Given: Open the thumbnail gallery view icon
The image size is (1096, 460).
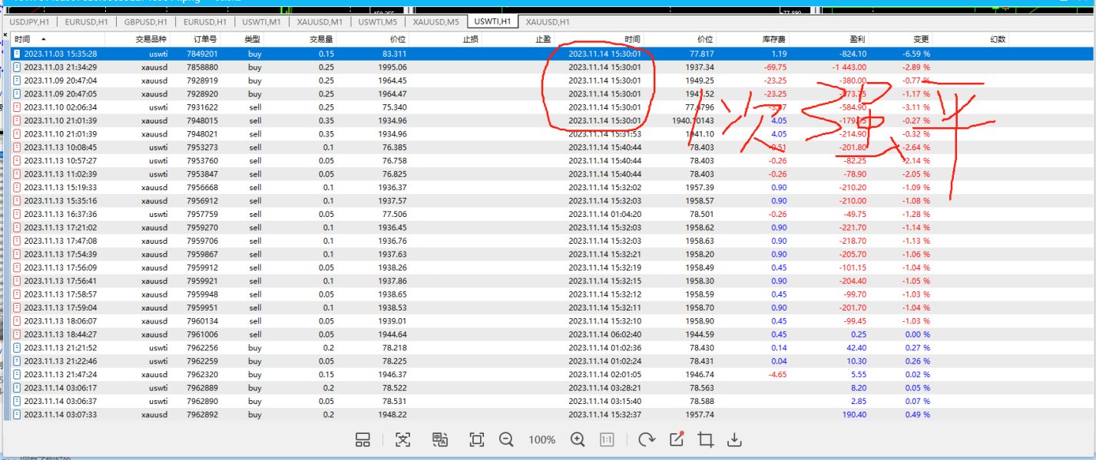Looking at the screenshot, I should coord(363,439).
